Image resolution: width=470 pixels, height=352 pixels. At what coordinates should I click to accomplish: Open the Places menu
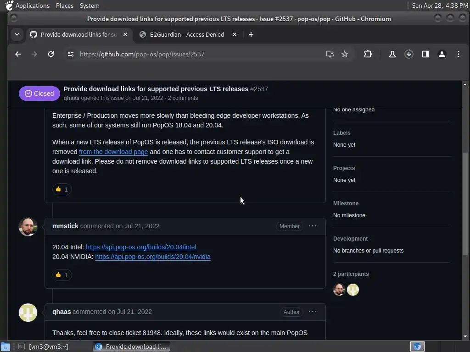[x=65, y=5]
